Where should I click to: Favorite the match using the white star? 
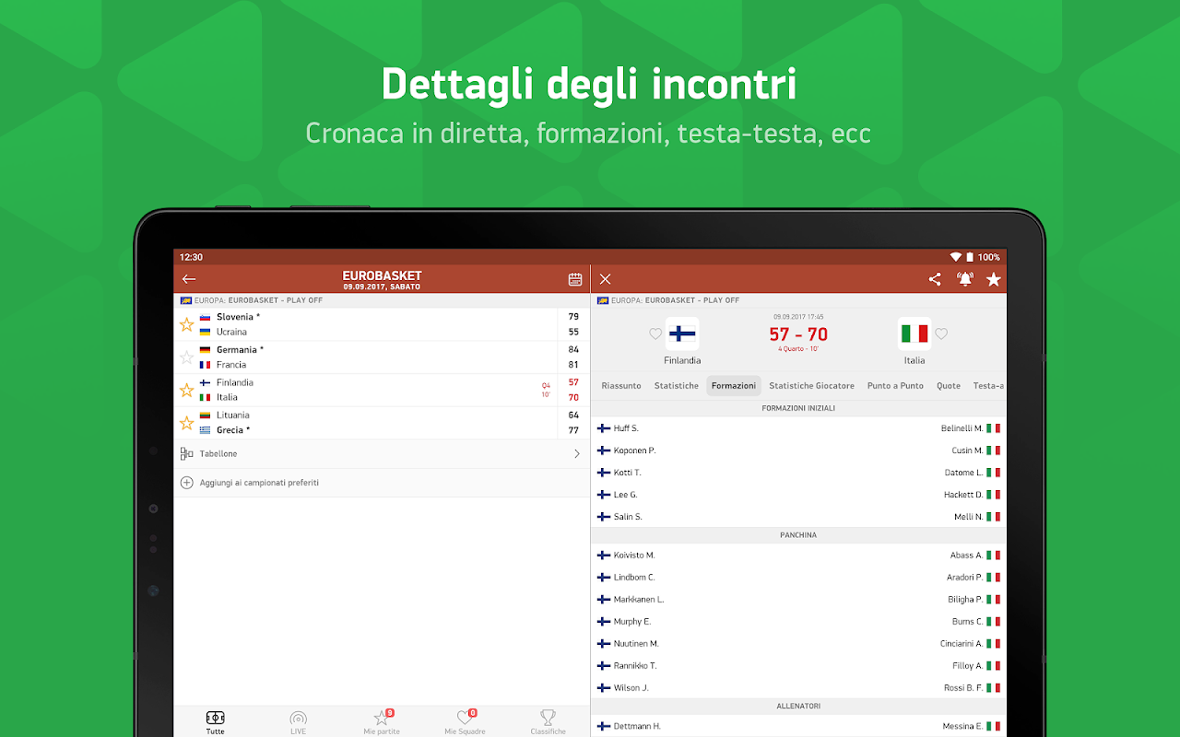tap(994, 278)
